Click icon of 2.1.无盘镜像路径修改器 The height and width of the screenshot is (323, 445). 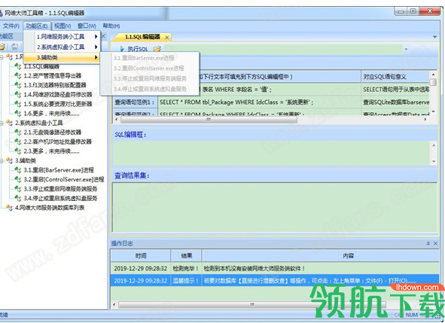coord(18,133)
